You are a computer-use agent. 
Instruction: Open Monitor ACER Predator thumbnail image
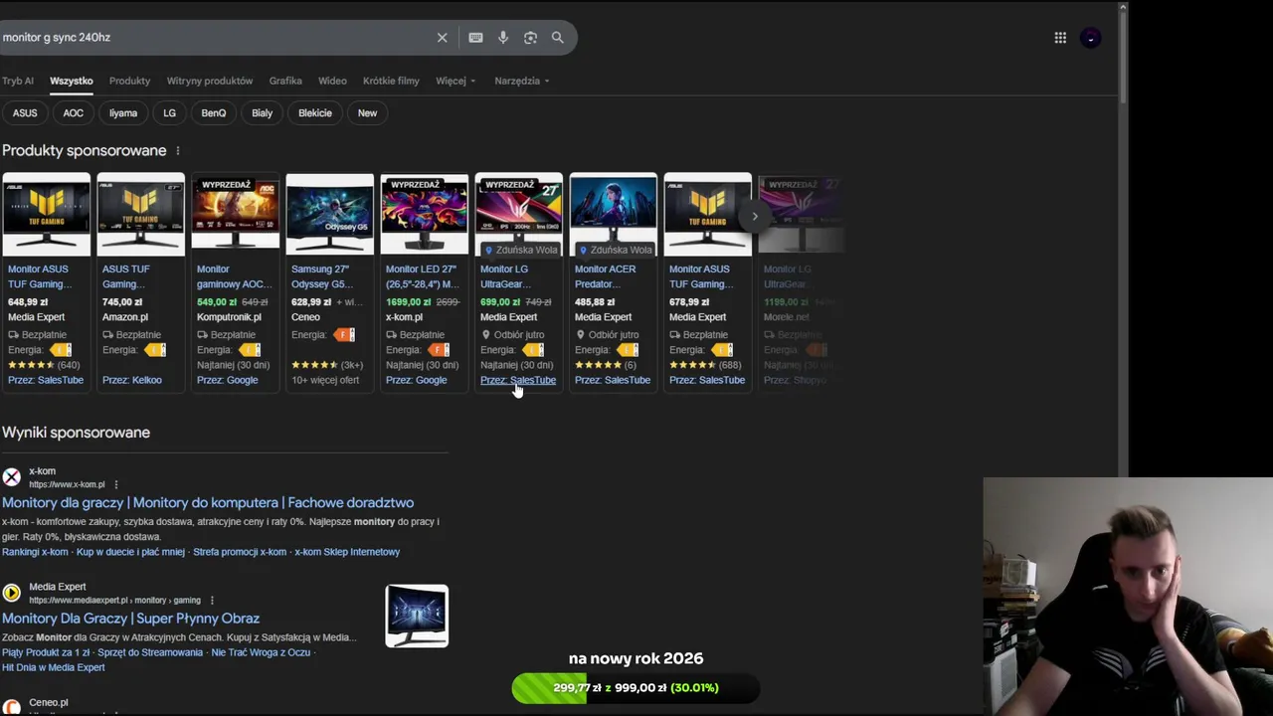tap(614, 215)
